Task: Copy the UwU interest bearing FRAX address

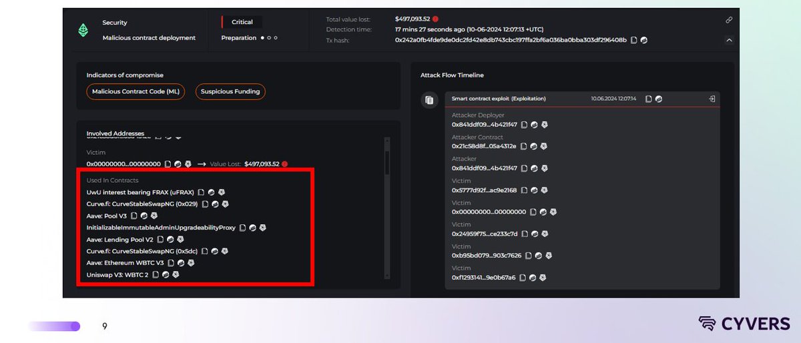Action: point(201,192)
